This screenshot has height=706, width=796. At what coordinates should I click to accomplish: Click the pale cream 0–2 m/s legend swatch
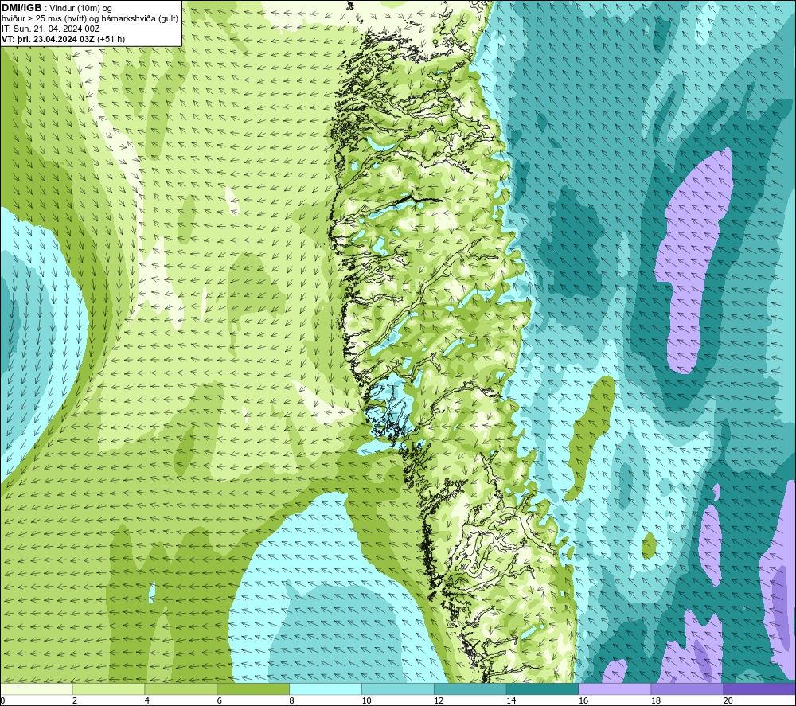(x=37, y=688)
